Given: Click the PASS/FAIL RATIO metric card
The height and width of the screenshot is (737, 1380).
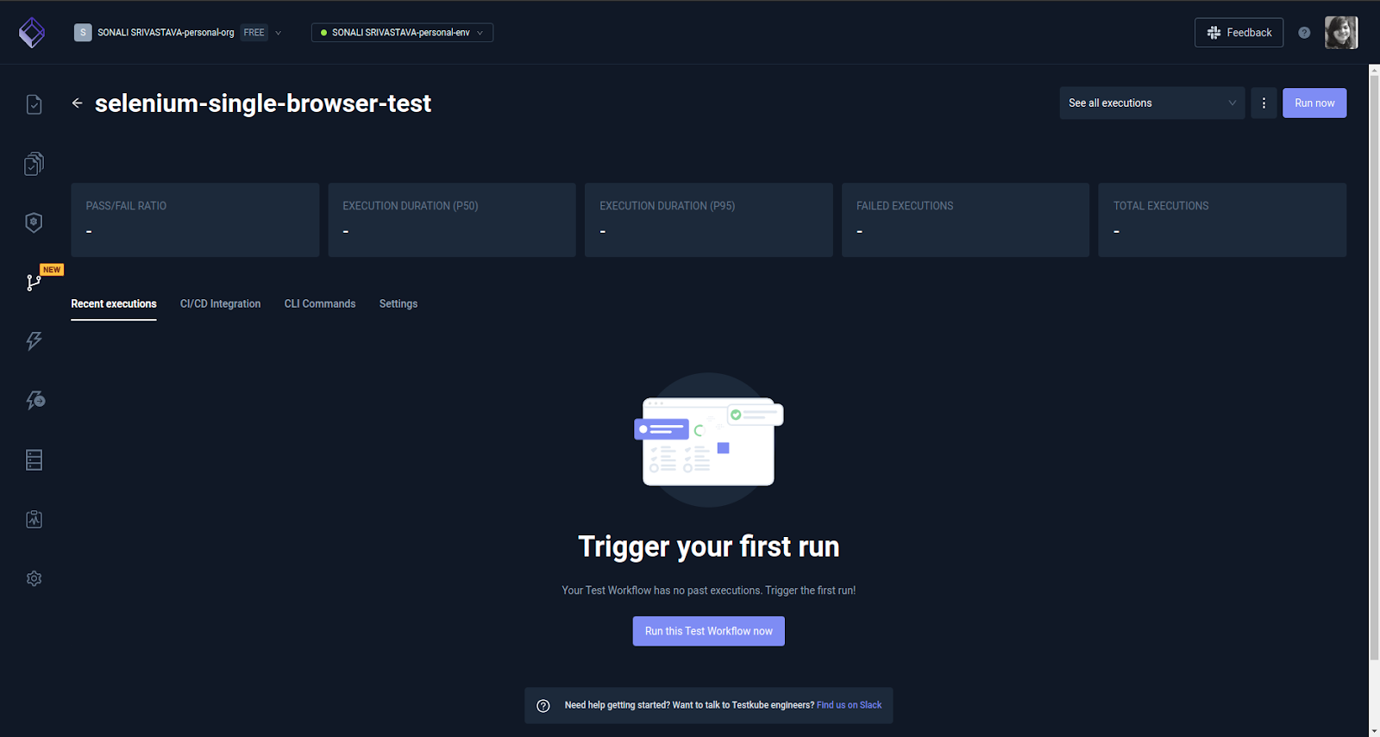Looking at the screenshot, I should (195, 220).
